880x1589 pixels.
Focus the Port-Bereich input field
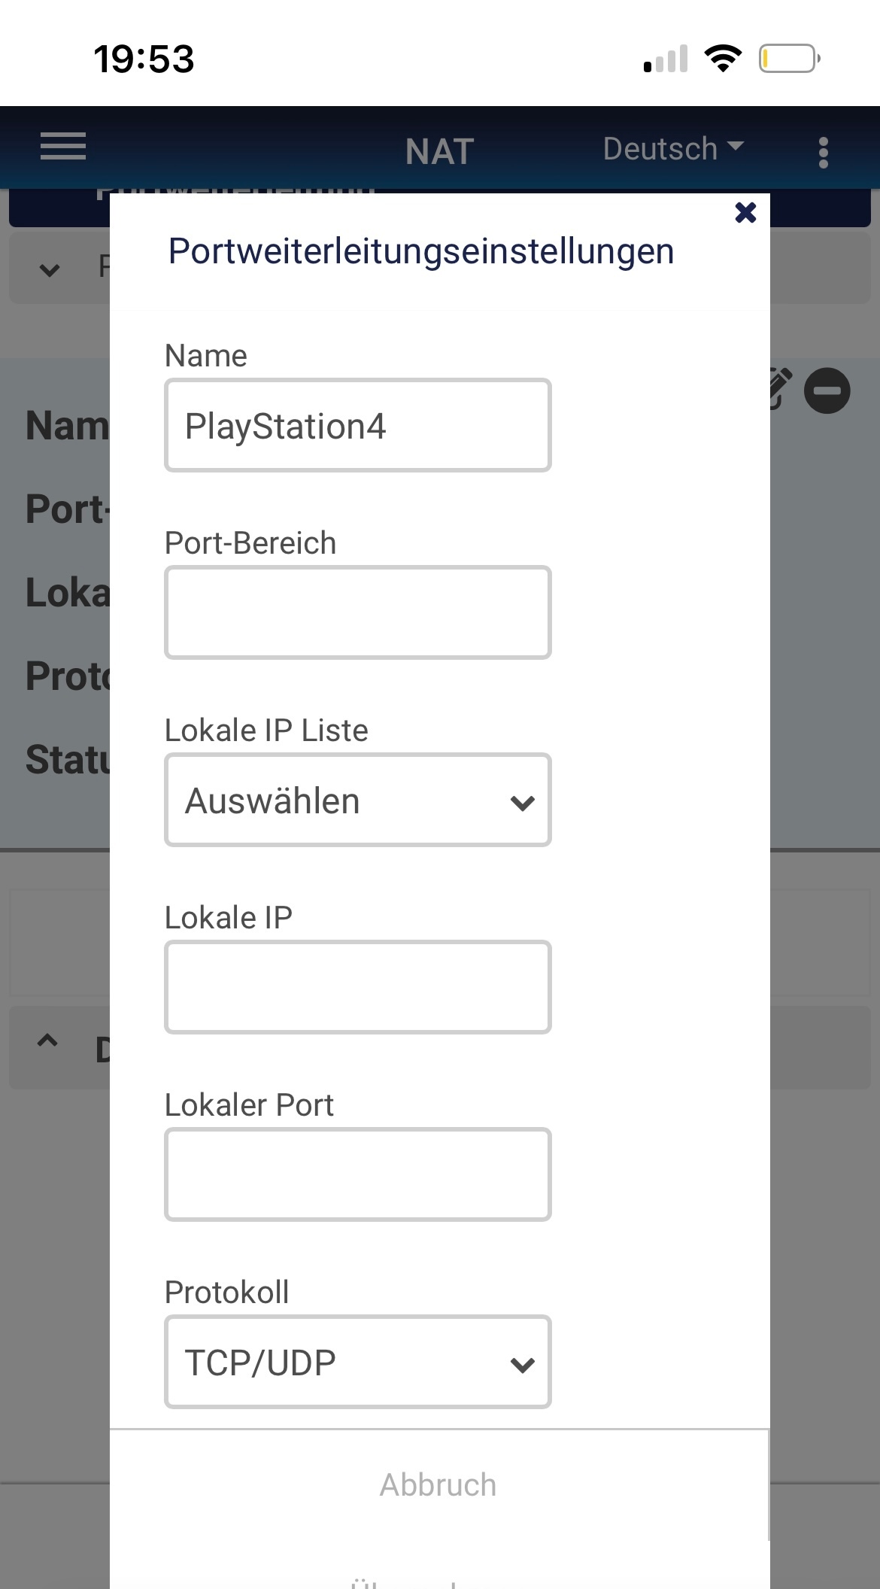click(x=358, y=612)
